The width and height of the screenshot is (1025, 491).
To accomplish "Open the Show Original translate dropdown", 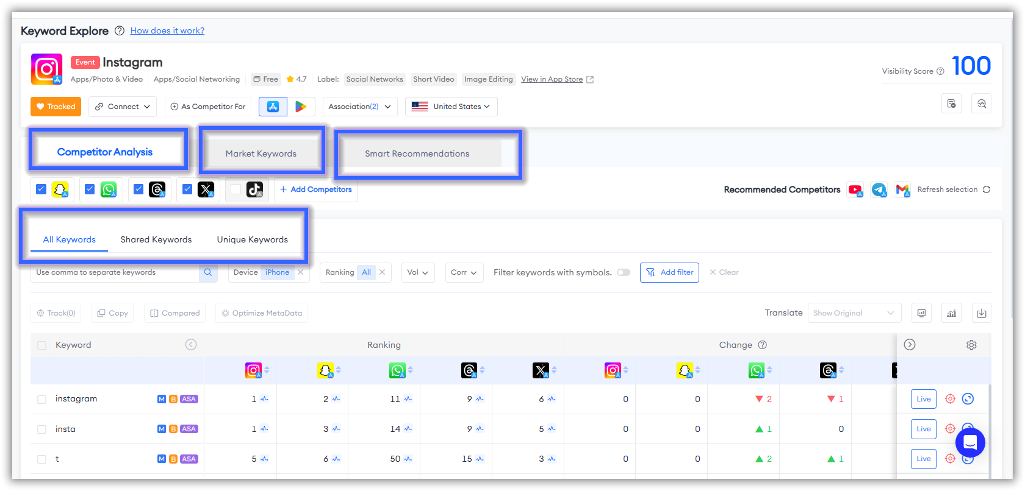I will click(x=854, y=313).
